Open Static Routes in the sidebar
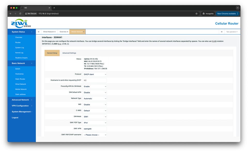This screenshot has height=152, width=248. 20,79
